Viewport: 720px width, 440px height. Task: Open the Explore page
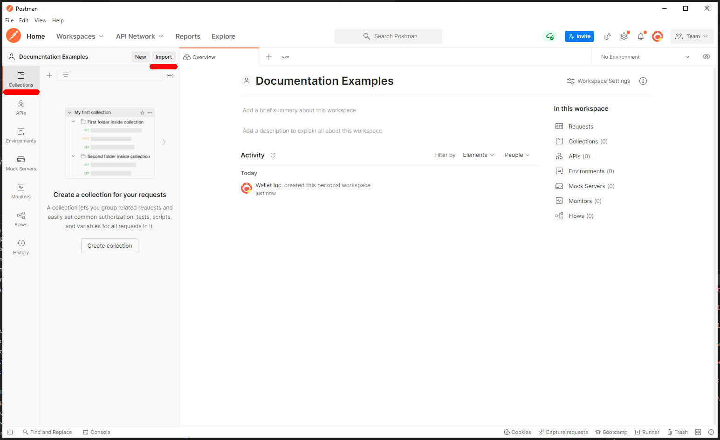point(223,36)
